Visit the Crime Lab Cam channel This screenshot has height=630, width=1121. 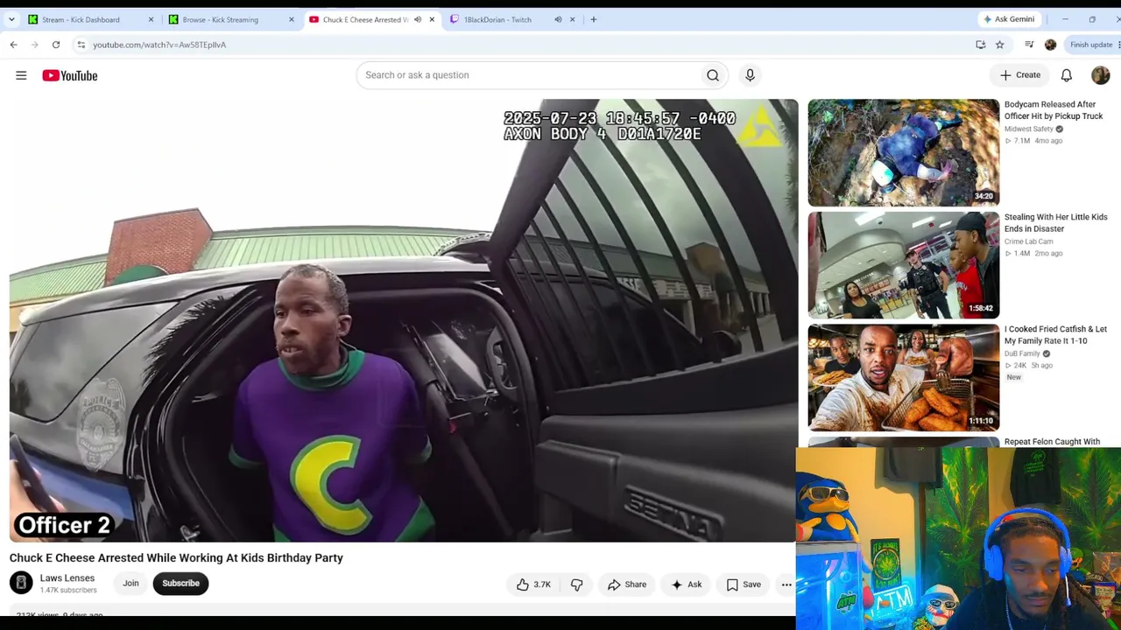coord(1029,241)
